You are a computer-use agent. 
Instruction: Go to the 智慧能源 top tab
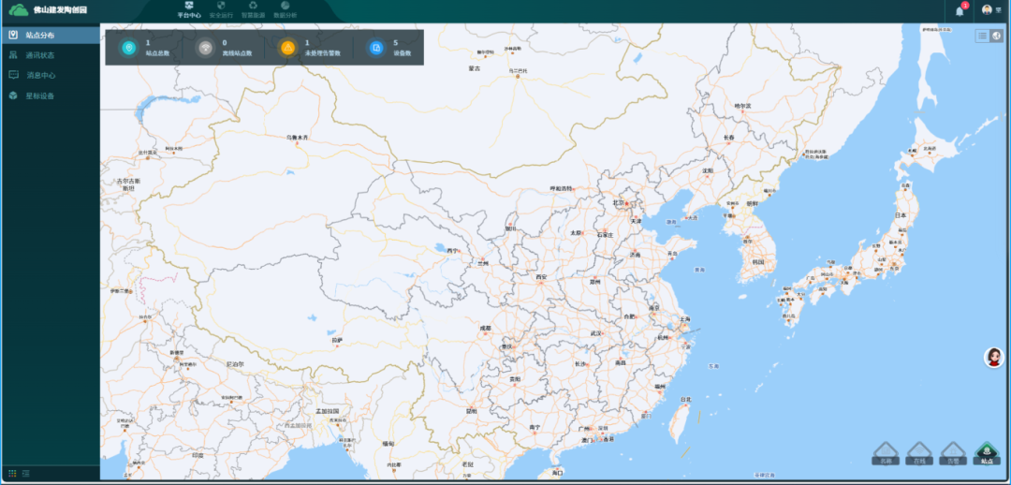254,9
